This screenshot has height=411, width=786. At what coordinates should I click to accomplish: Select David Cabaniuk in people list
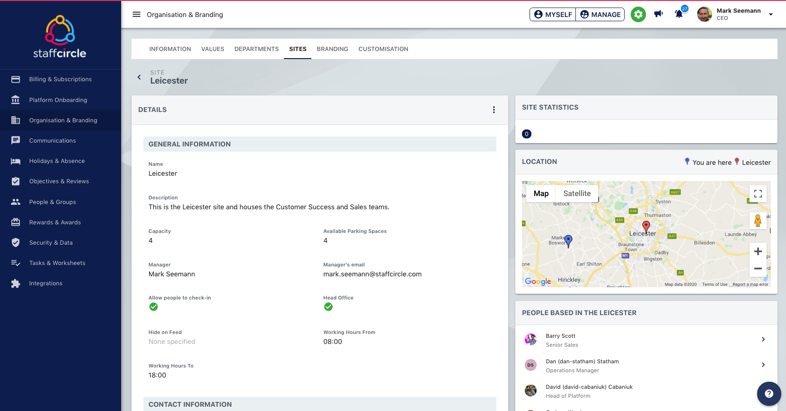[x=646, y=391]
